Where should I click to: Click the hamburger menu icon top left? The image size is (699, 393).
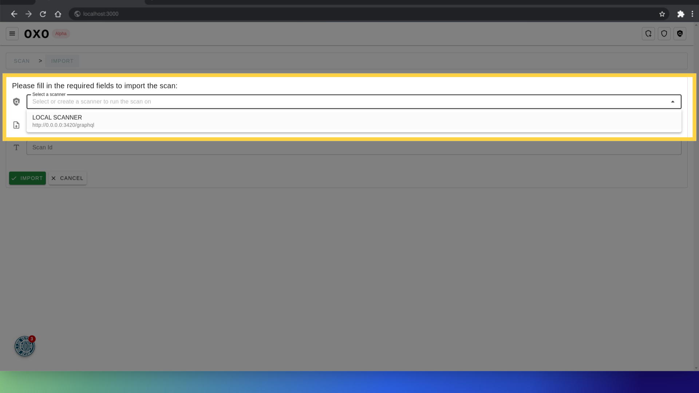click(x=12, y=33)
